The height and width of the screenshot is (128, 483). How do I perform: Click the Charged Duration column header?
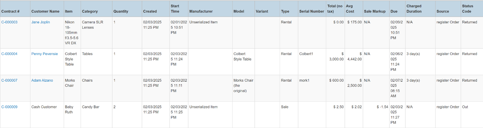point(414,9)
